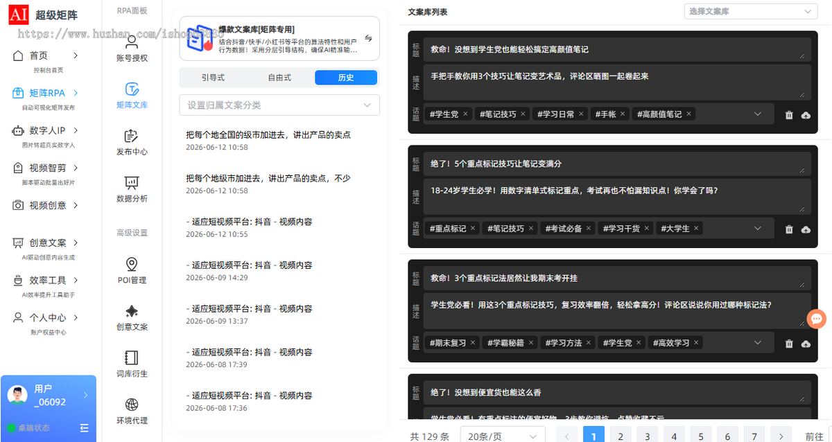Select history item dated 2026-06-08 17:36
The width and height of the screenshot is (832, 442).
tap(250, 401)
